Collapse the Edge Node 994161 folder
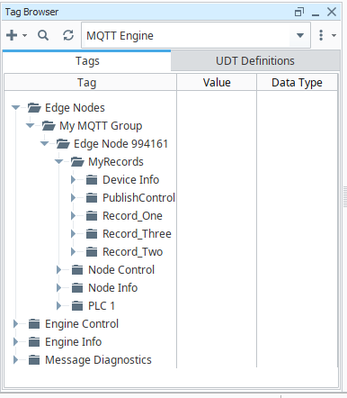This screenshot has width=347, height=398. click(44, 143)
